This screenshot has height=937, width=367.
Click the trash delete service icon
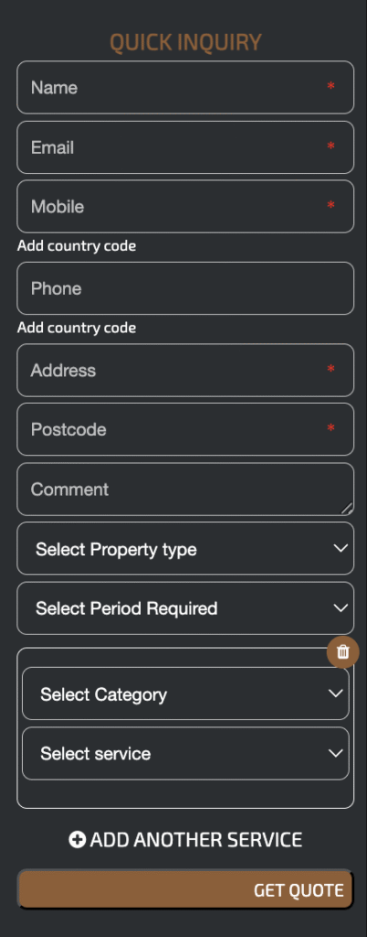(x=342, y=652)
